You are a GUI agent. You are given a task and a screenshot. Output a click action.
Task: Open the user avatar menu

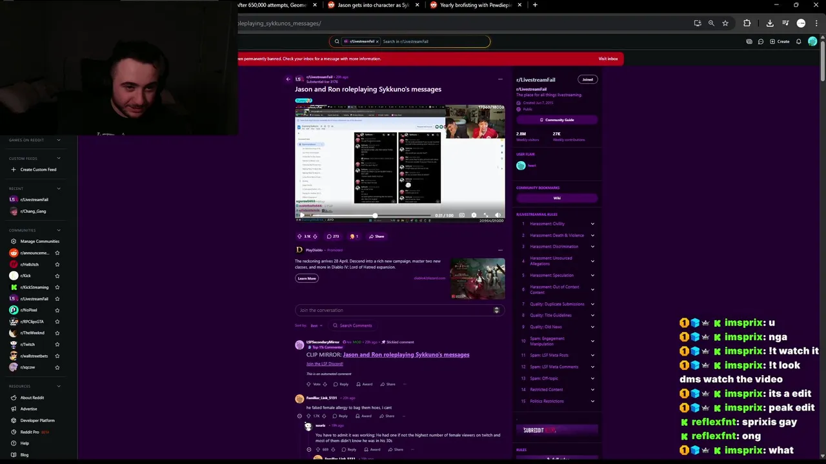tap(812, 41)
